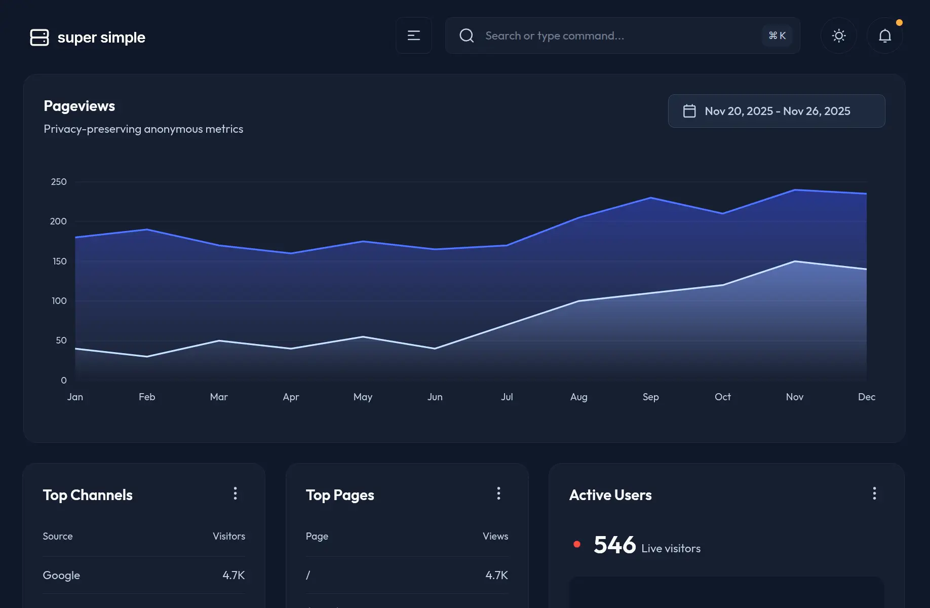Click the magnifying glass search icon

467,35
